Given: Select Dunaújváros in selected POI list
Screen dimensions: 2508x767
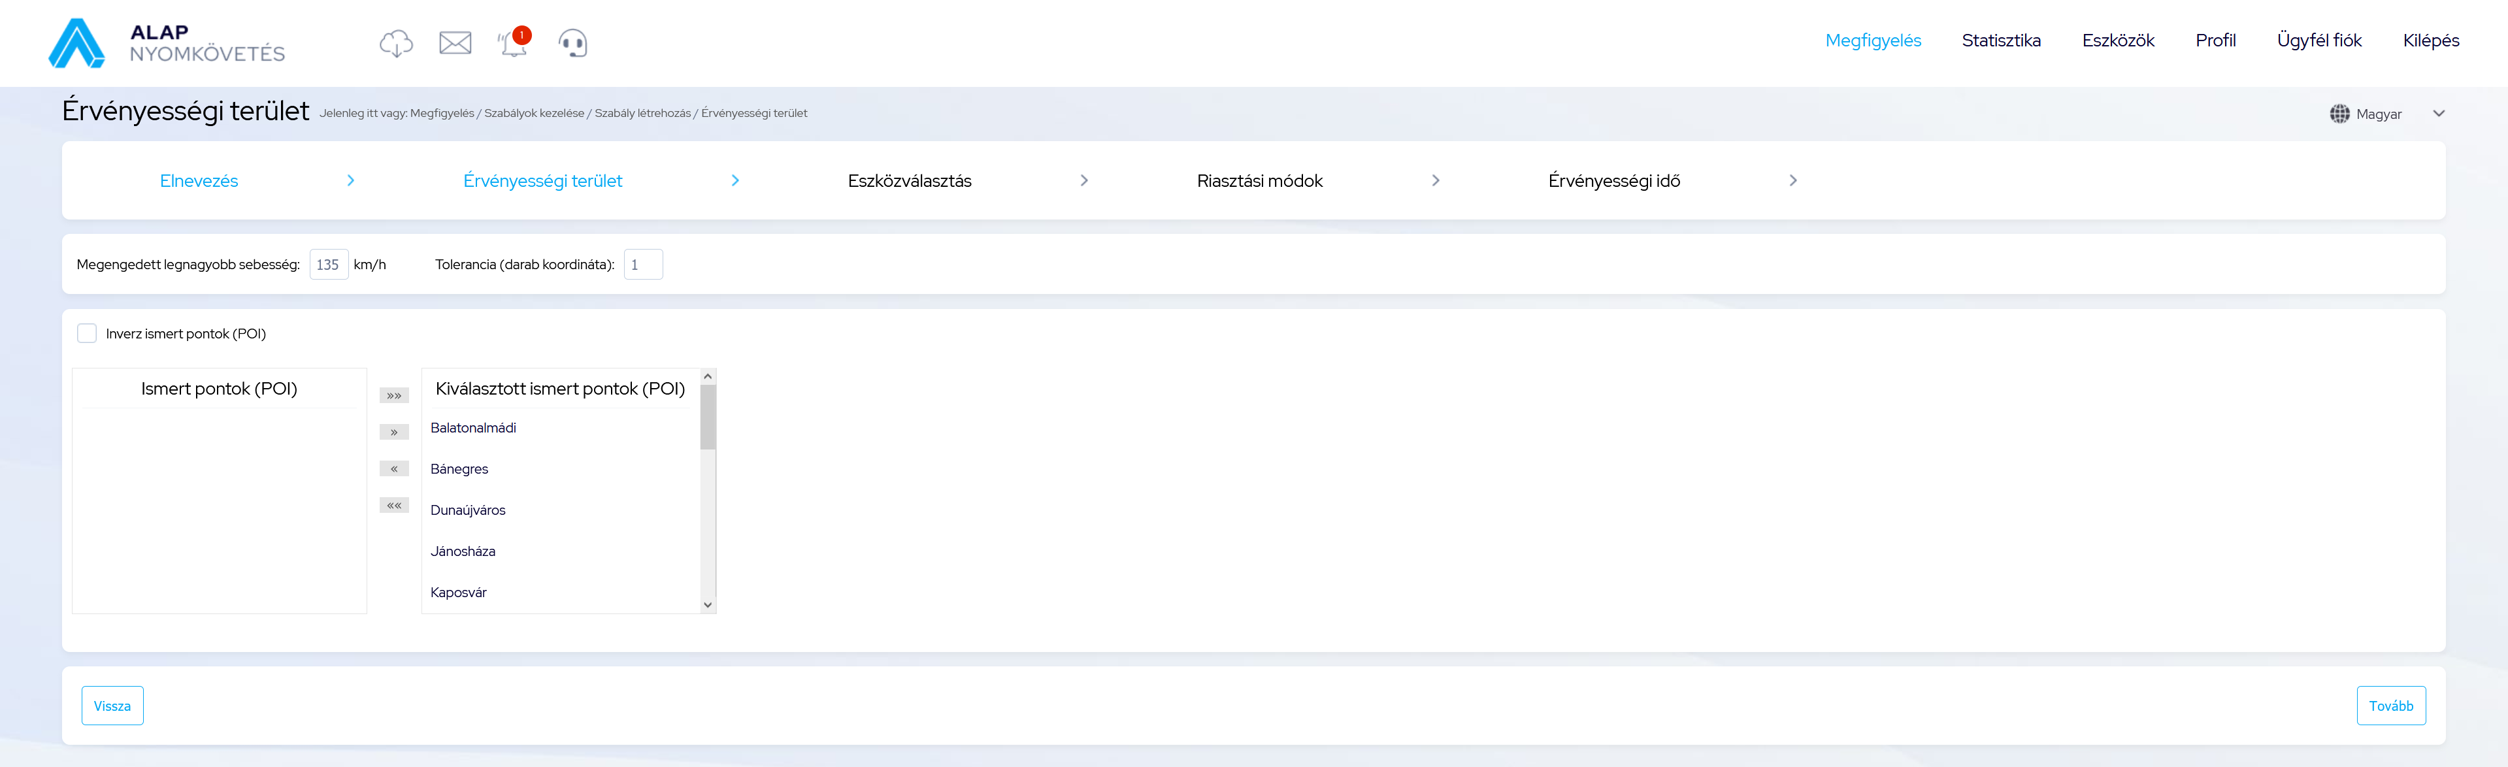Looking at the screenshot, I should tap(469, 510).
